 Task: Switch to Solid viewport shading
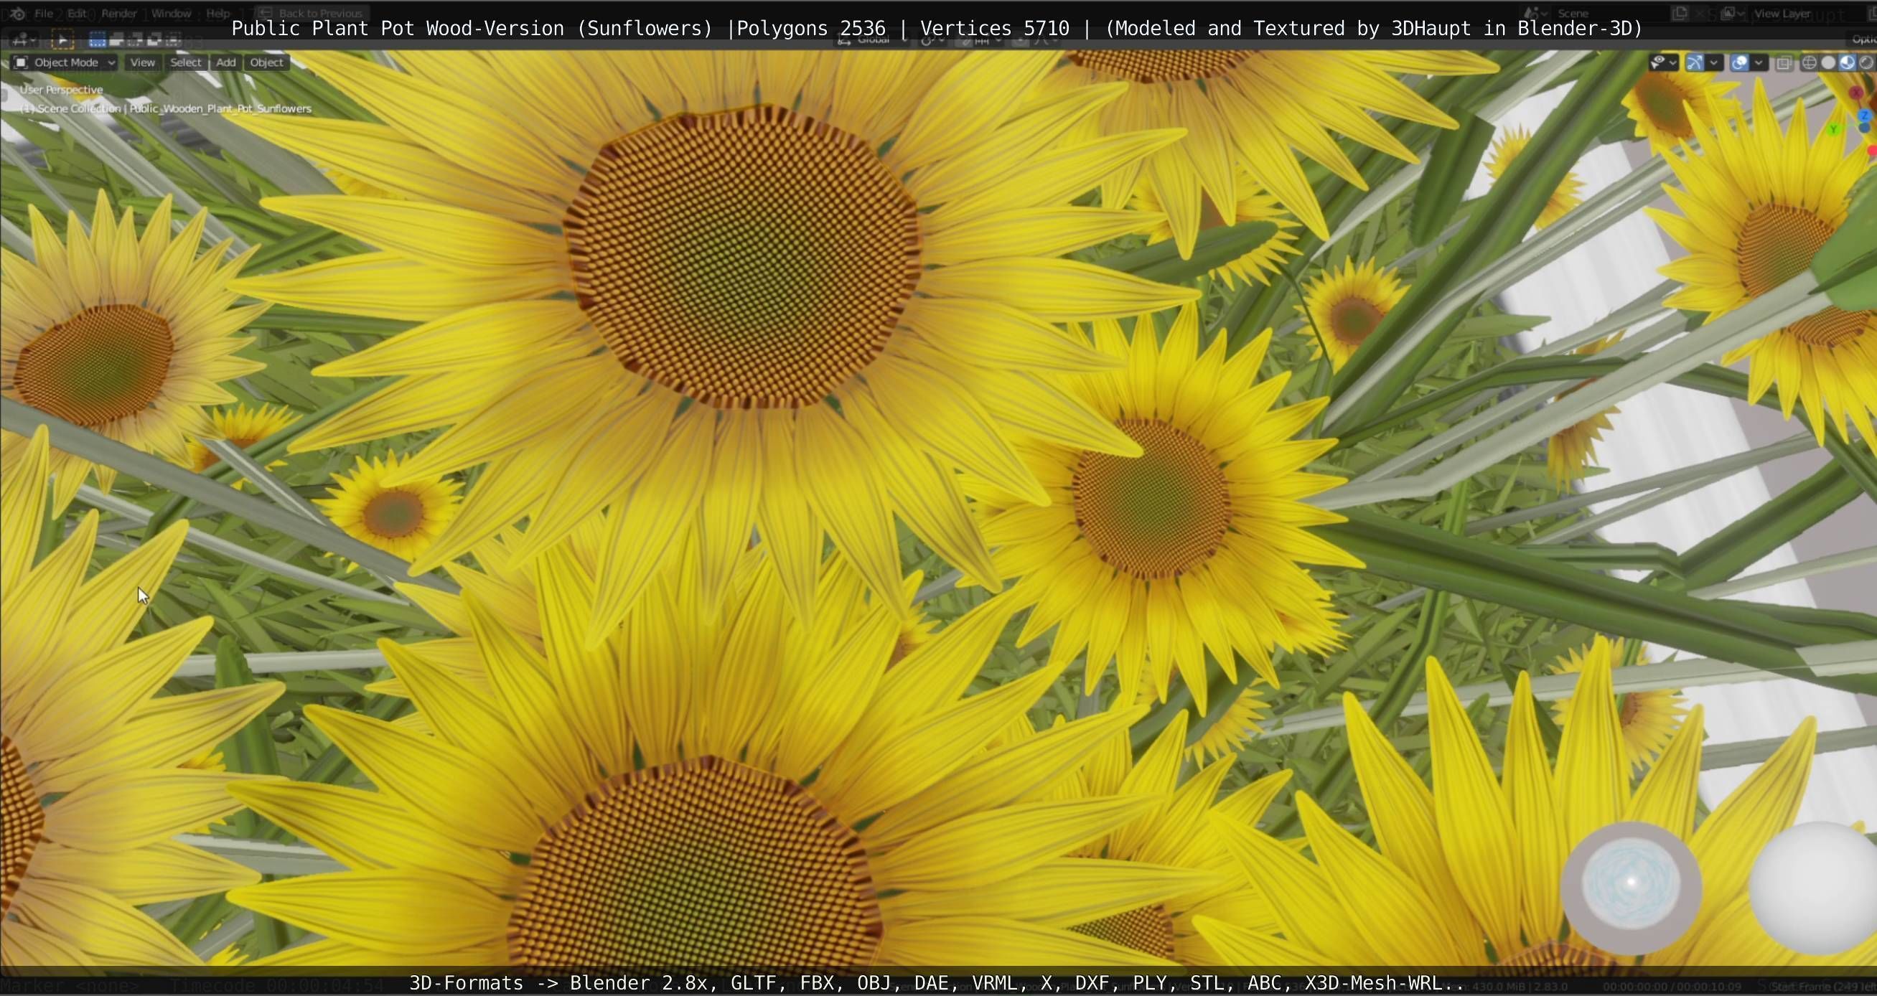[1828, 62]
